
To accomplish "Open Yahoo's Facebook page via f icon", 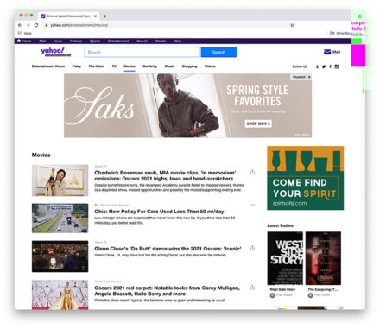I will 330,66.
